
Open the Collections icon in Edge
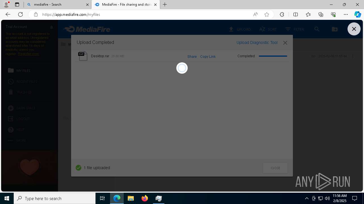321,14
